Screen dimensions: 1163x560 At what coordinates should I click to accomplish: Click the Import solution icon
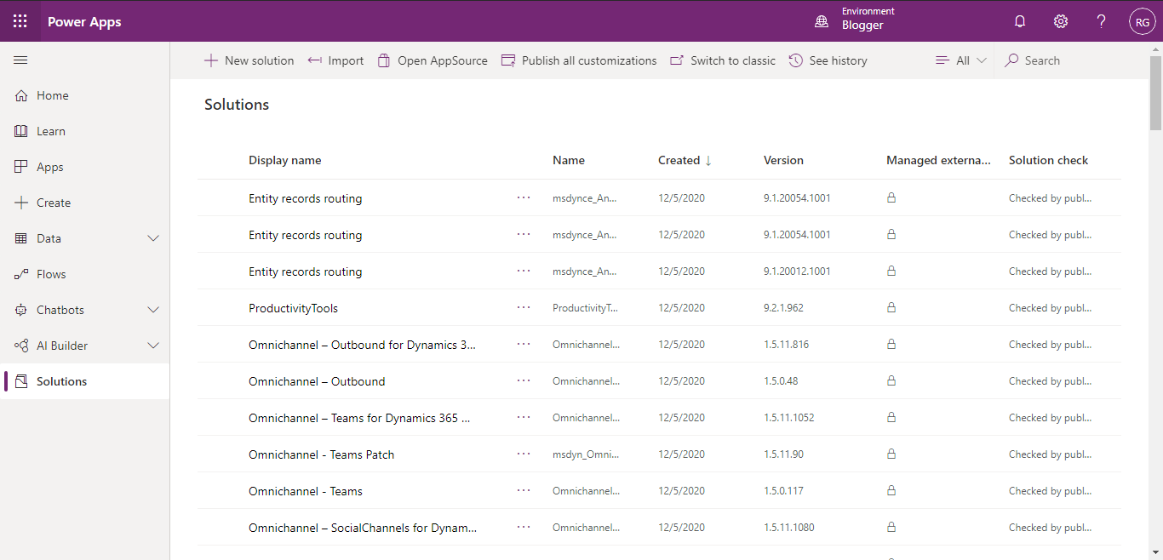(315, 60)
